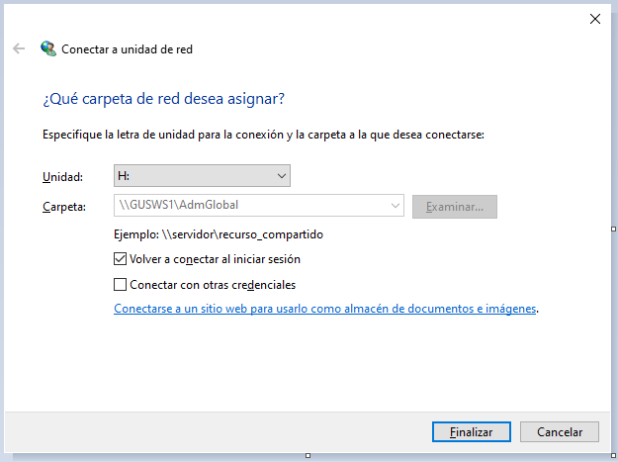Open the Unidad drive letter H: dropdown
618x462 pixels.
pos(202,176)
